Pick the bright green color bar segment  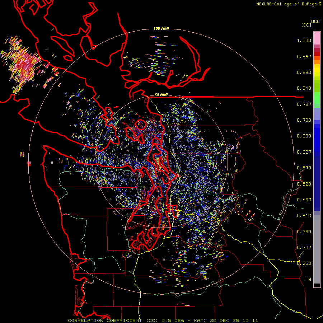(x=317, y=98)
